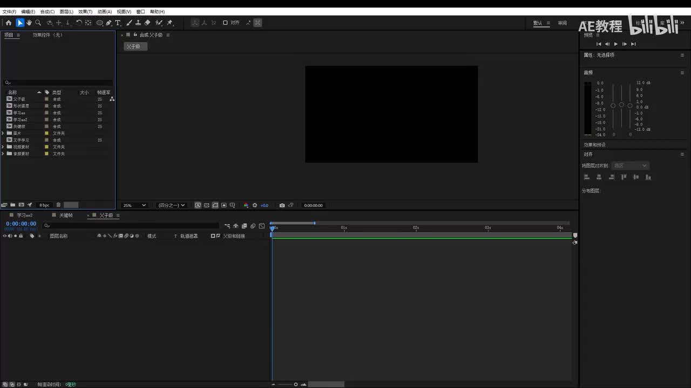Open the Project panel menu icon
The width and height of the screenshot is (691, 388).
(x=18, y=35)
